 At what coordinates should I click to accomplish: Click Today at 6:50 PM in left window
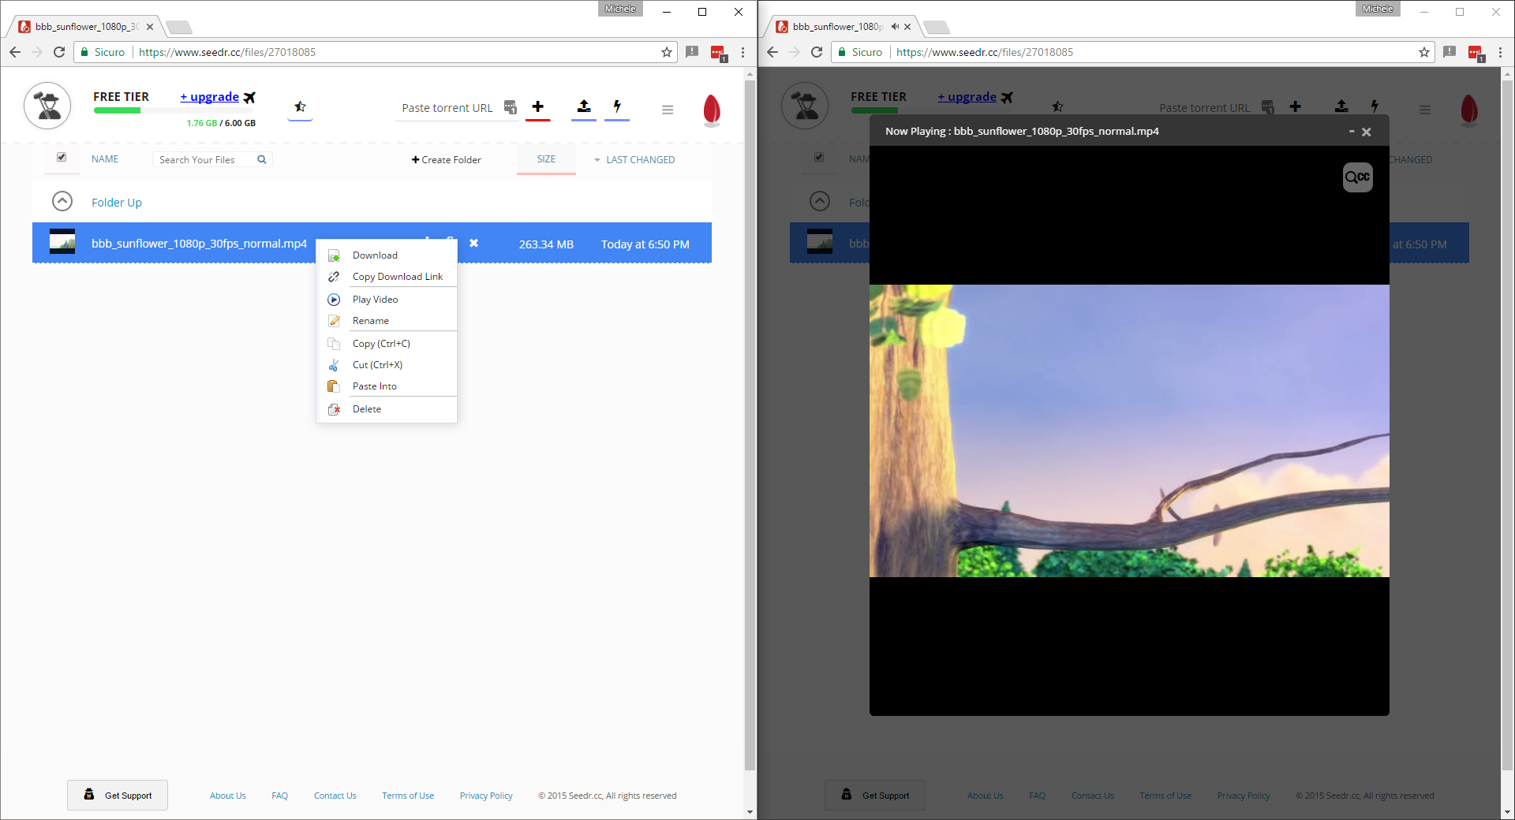645,244
